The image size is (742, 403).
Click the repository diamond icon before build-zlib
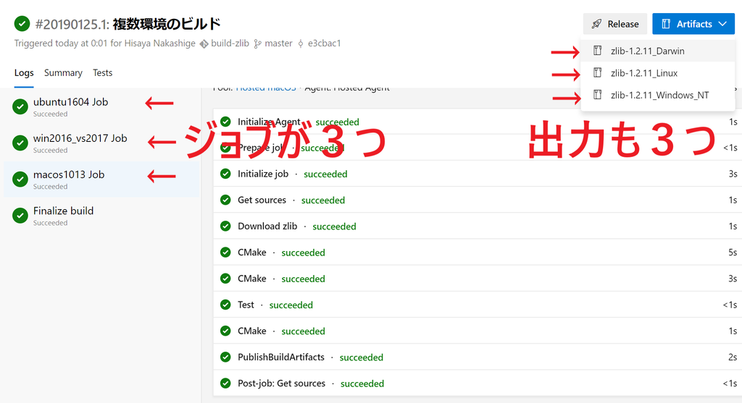click(x=204, y=44)
